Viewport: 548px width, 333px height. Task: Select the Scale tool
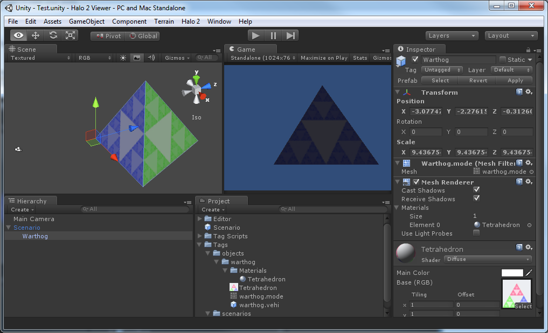70,36
